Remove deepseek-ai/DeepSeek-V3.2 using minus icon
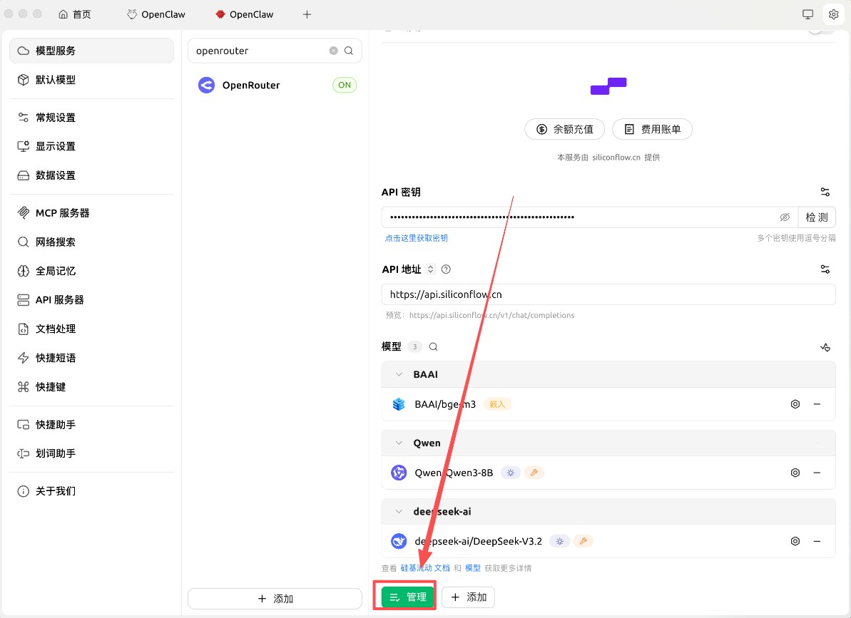The width and height of the screenshot is (851, 618). (817, 541)
